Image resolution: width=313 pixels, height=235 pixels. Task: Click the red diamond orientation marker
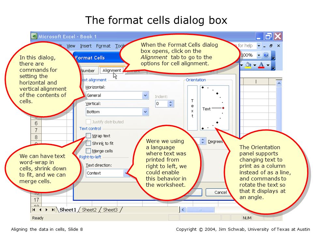(223, 108)
